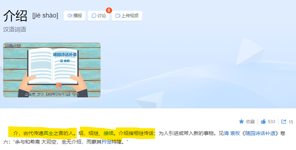Click the 播报 button text
The width and height of the screenshot is (296, 150).
[x=78, y=16]
